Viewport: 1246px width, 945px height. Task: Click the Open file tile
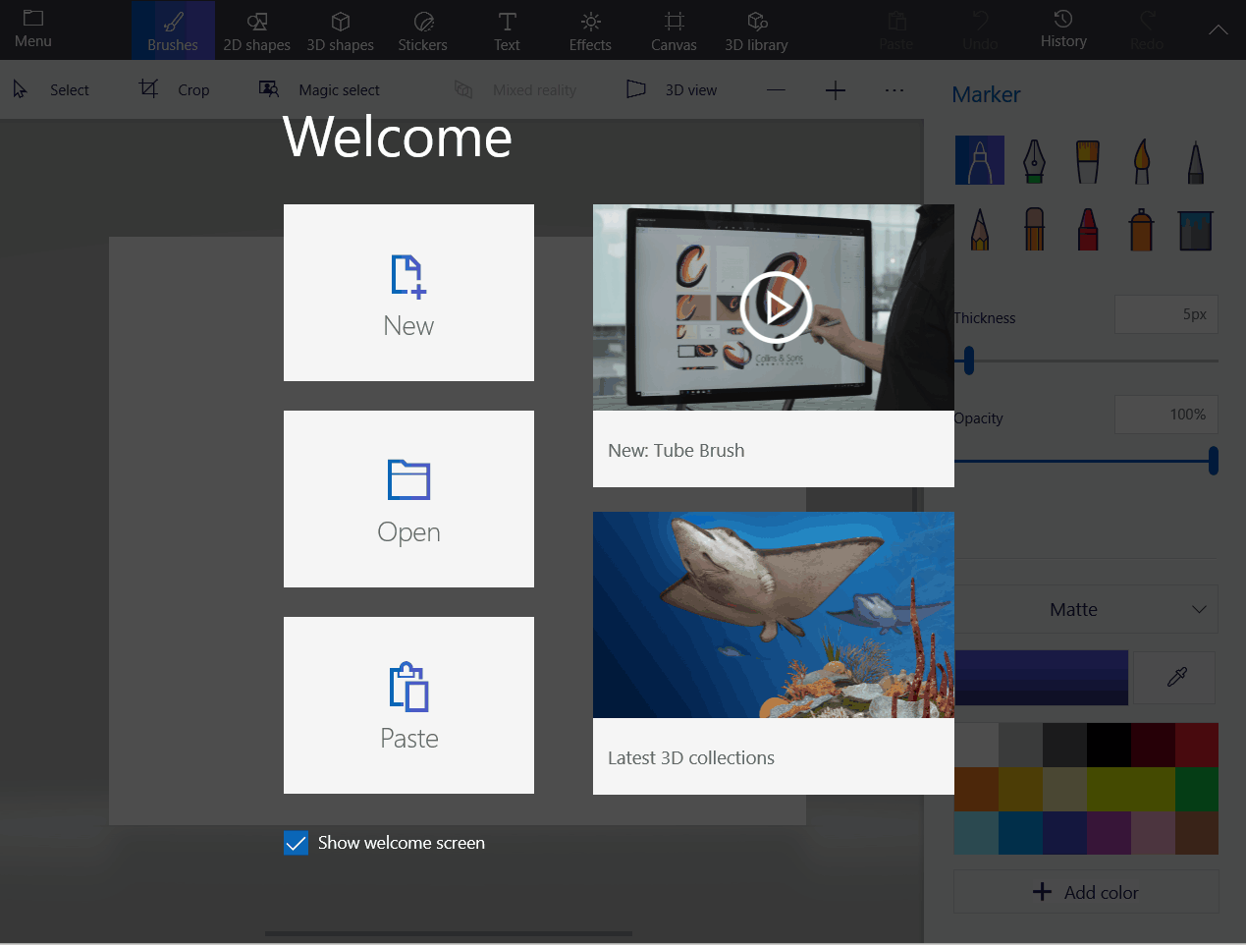(408, 499)
